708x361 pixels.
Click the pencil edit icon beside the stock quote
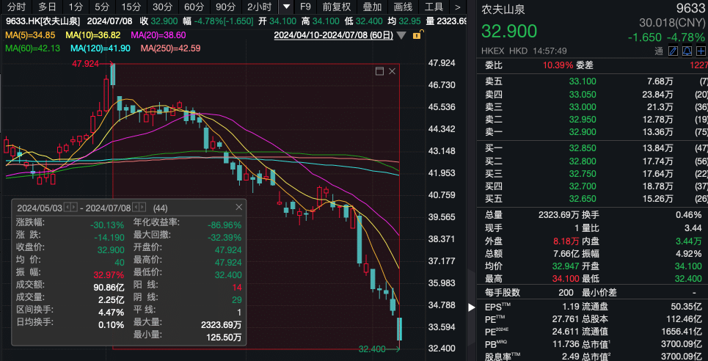674,51
